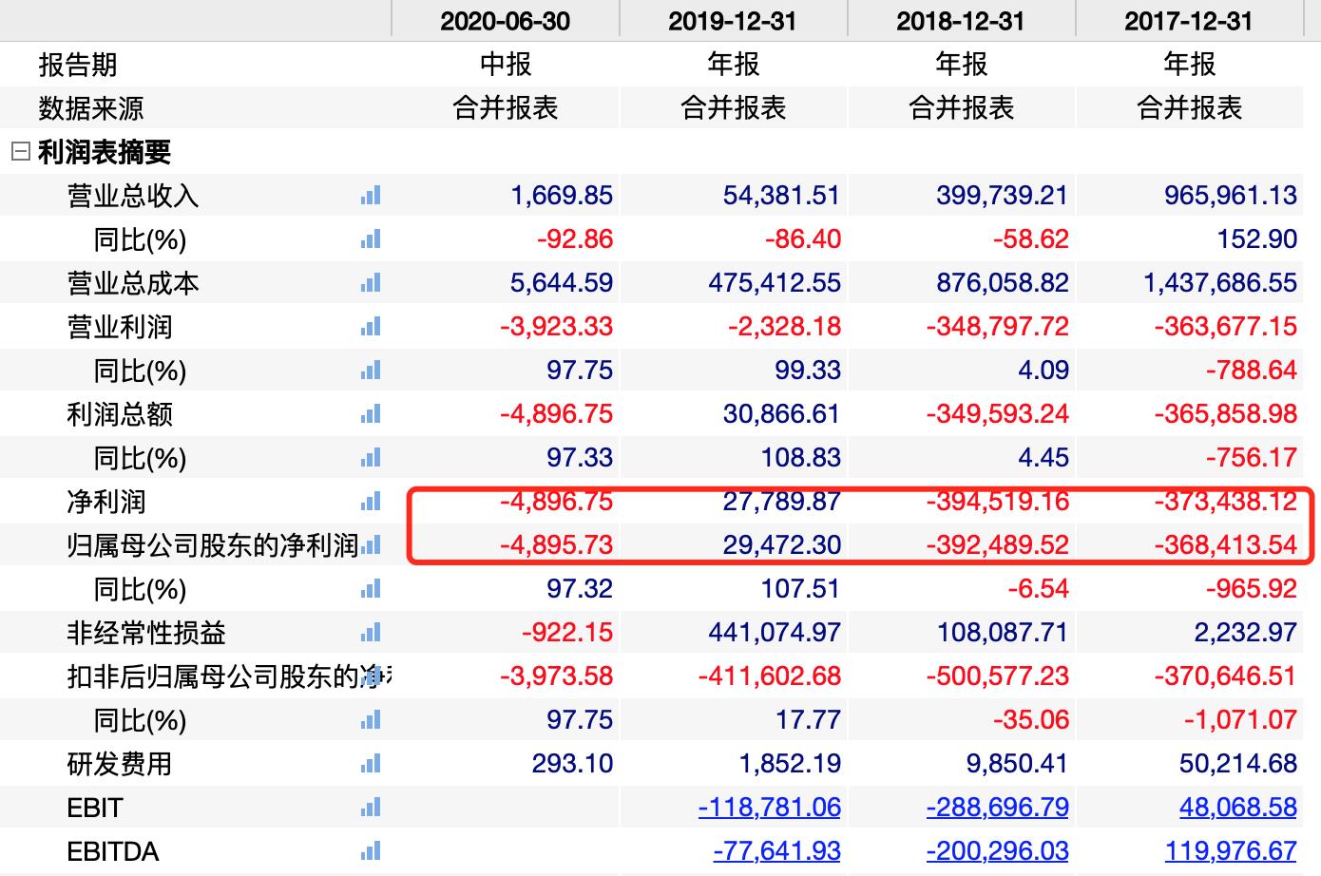
Task: Select the 报告期 row label
Action: [78, 65]
